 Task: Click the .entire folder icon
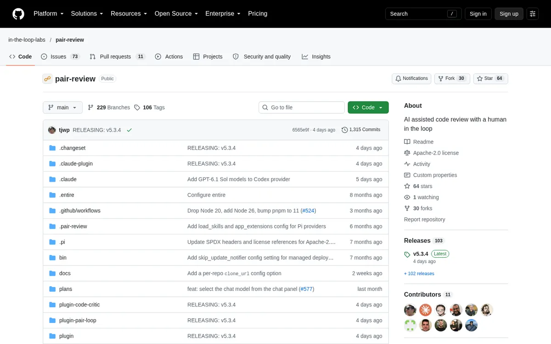pyautogui.click(x=52, y=195)
